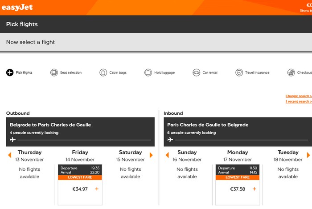Show later outbound dates with right arrow
This screenshot has height=209, width=312.
[152, 155]
